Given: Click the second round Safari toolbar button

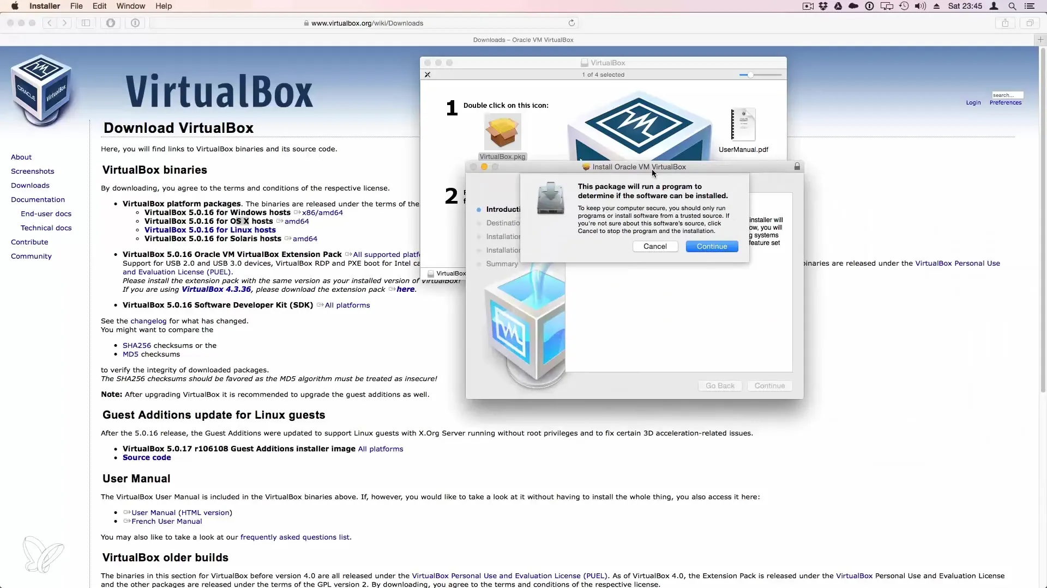Looking at the screenshot, I should click(135, 23).
